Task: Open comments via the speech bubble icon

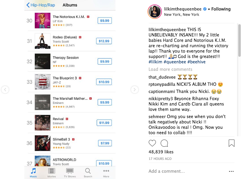Action: tap(164, 143)
